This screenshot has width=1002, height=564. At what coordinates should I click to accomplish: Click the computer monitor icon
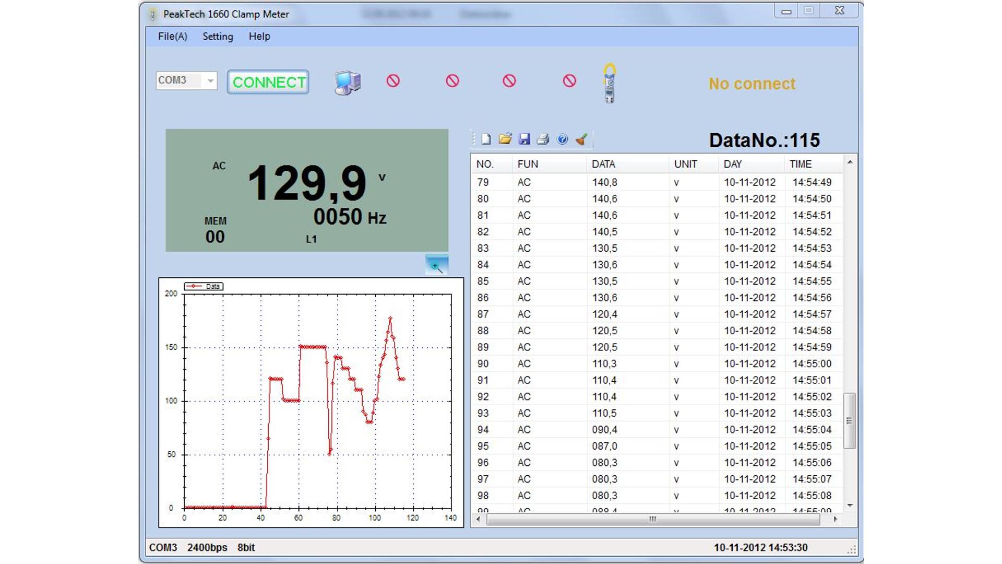click(x=348, y=83)
